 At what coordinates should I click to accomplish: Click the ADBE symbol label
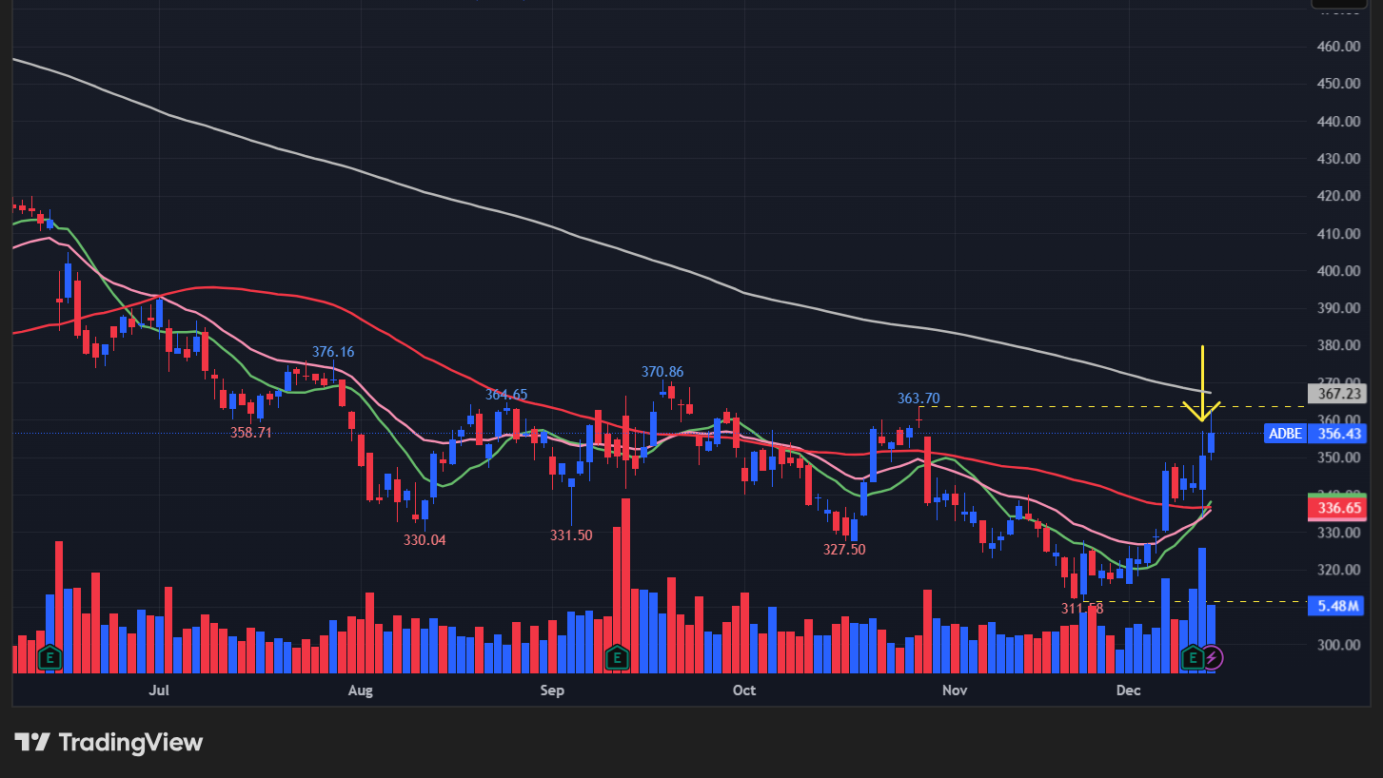pyautogui.click(x=1284, y=434)
